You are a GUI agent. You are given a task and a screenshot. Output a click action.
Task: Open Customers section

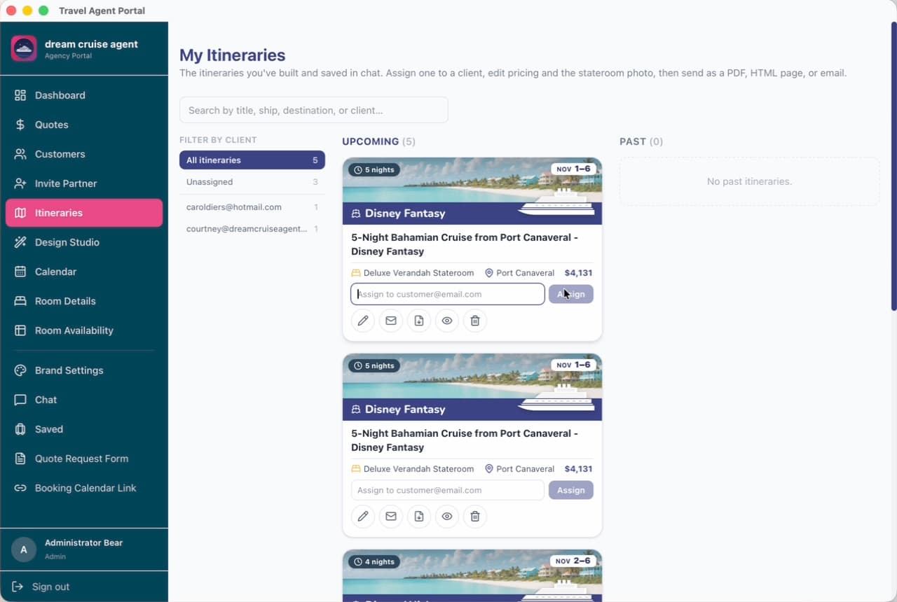point(84,154)
